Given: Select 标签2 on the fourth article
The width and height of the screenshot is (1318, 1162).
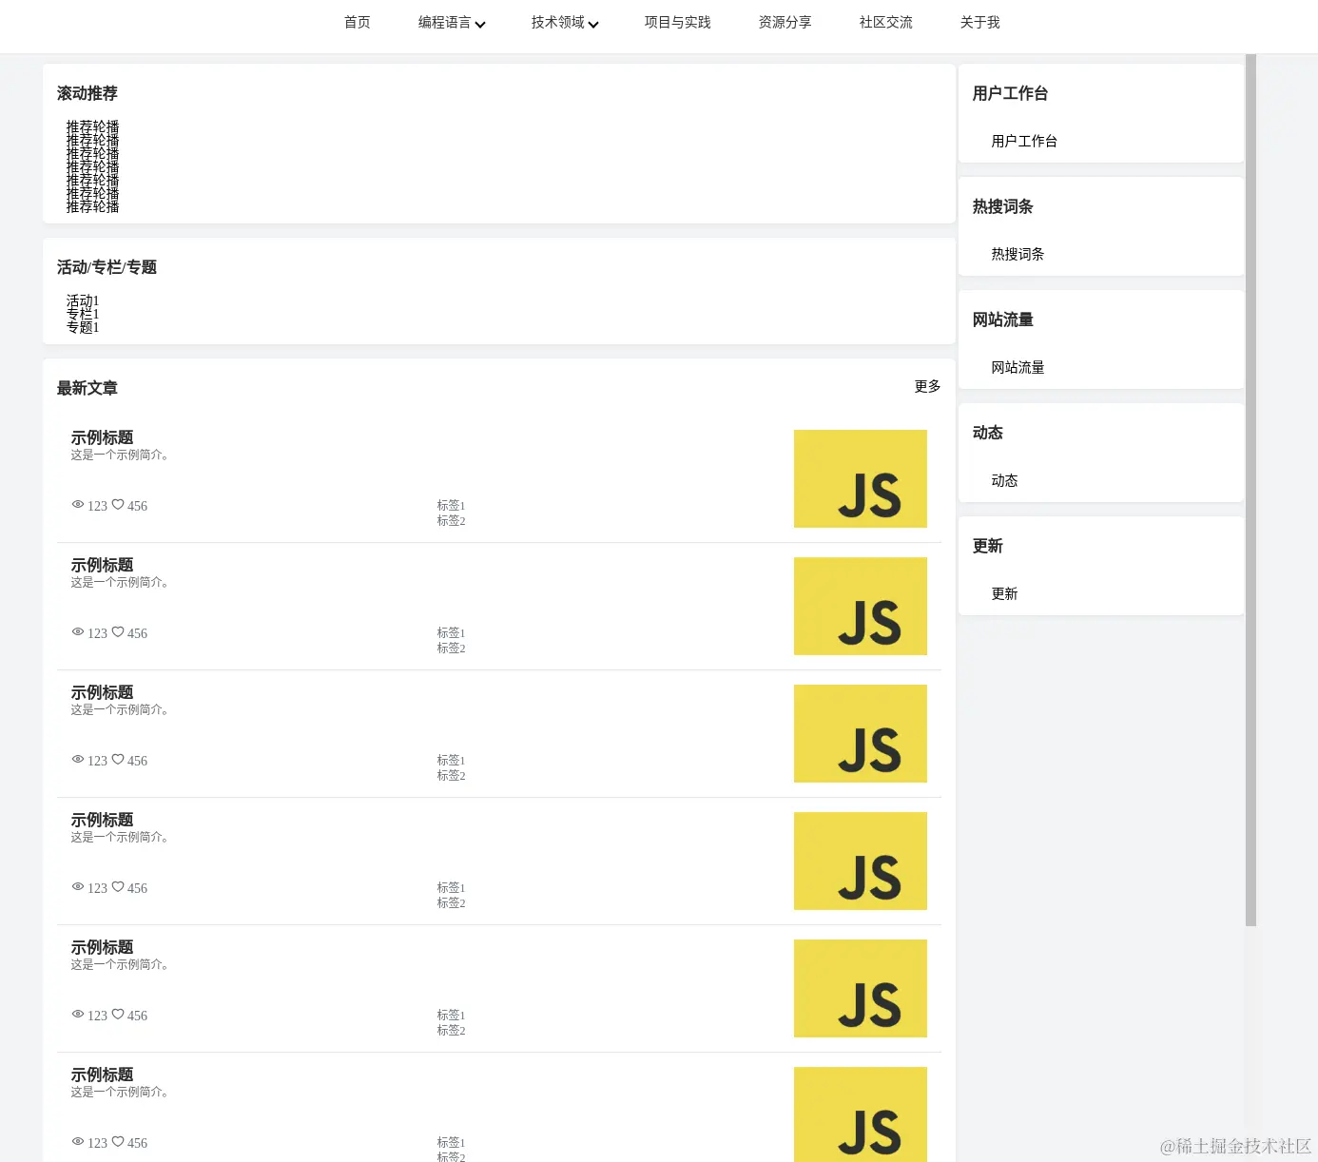Looking at the screenshot, I should pyautogui.click(x=451, y=903).
